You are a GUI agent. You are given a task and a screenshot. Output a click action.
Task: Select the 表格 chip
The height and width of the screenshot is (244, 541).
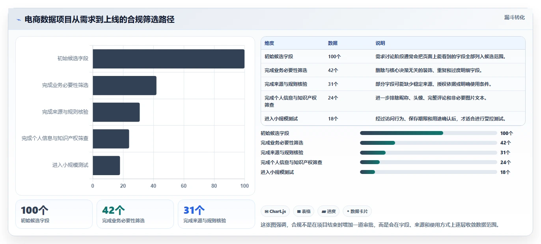(x=304, y=211)
